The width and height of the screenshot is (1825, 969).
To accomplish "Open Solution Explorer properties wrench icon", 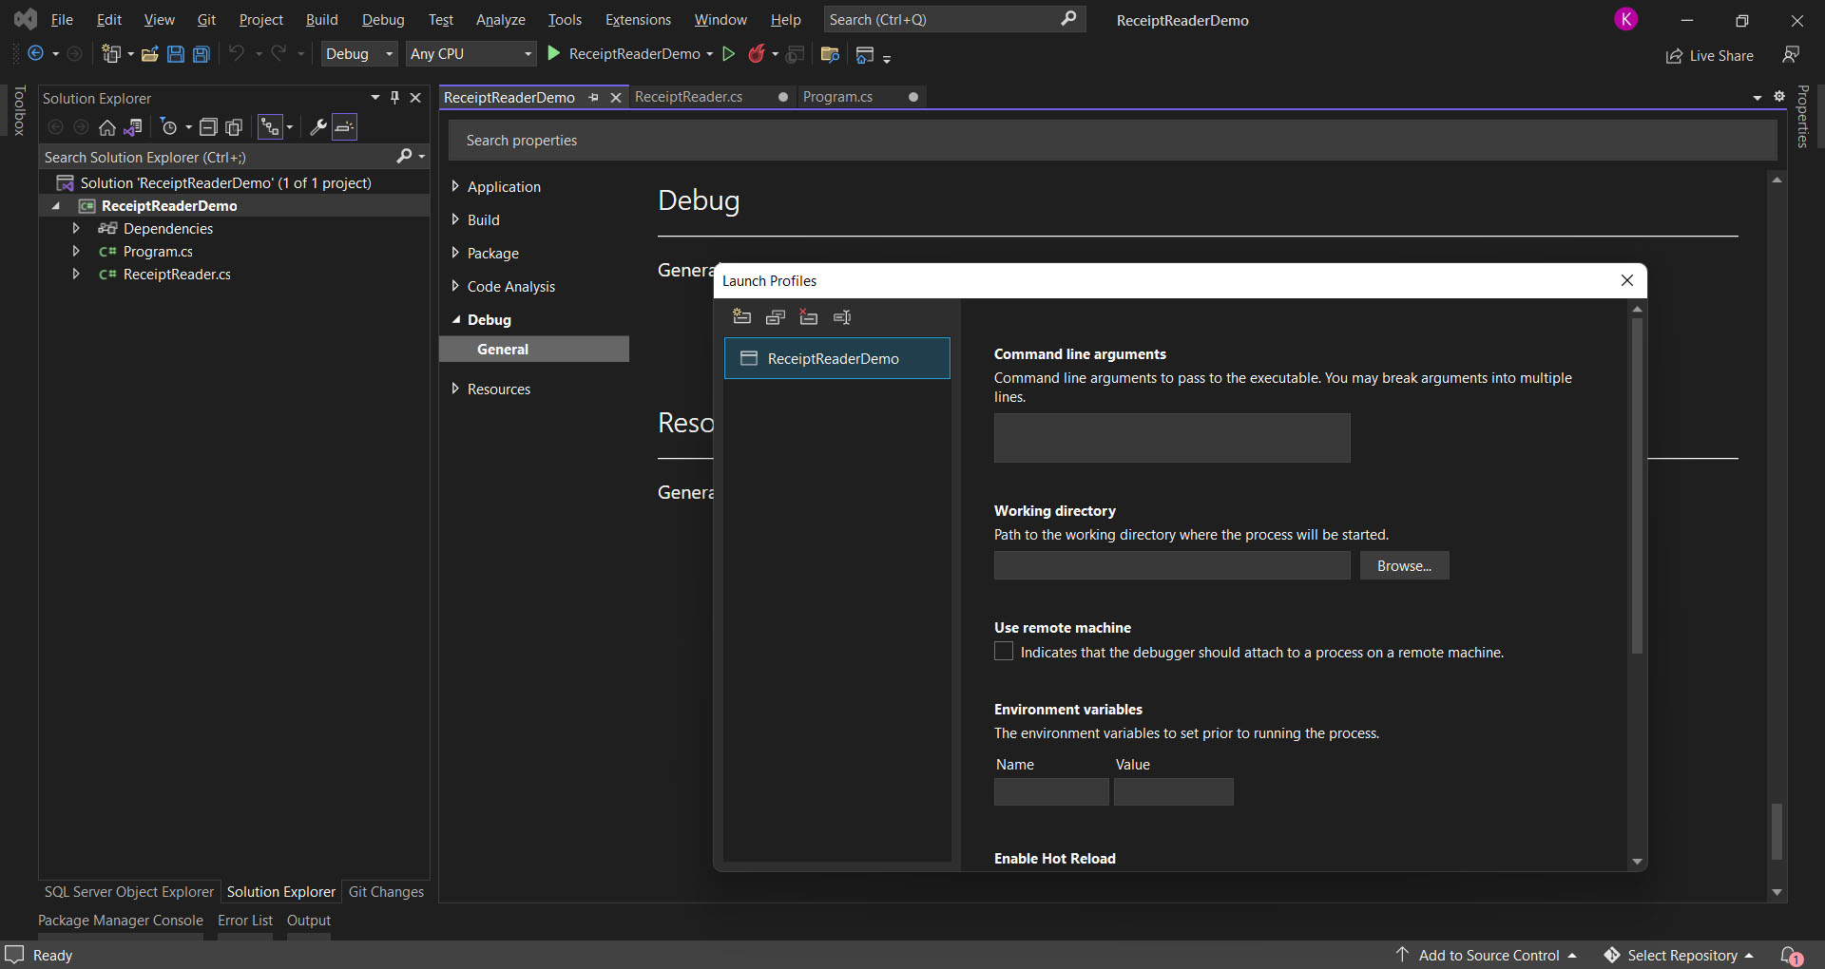I will [x=318, y=126].
